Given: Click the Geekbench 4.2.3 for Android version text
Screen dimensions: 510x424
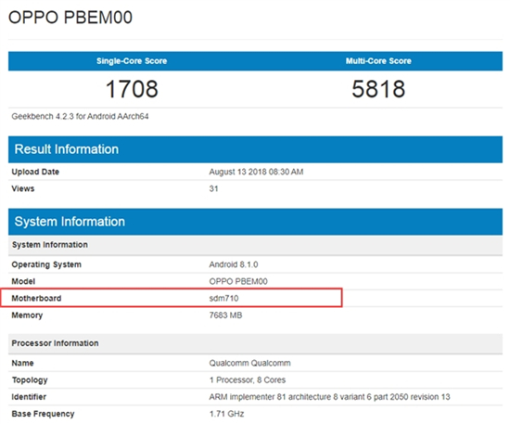Looking at the screenshot, I should point(80,116).
